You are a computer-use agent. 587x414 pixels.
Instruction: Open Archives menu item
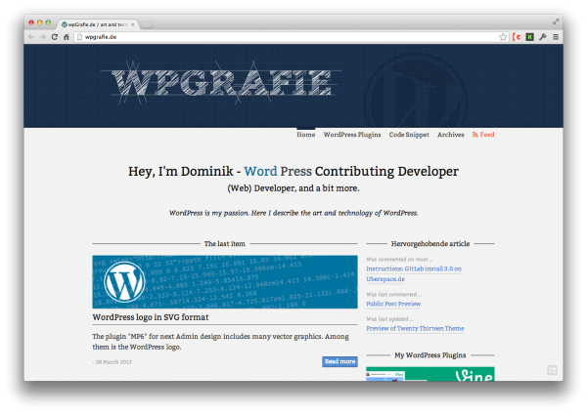(451, 135)
